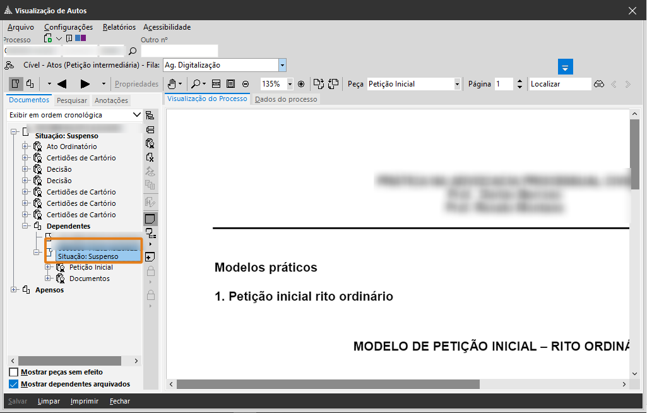Click the binoculars find icon
Viewport: 647px width, 413px height.
599,84
